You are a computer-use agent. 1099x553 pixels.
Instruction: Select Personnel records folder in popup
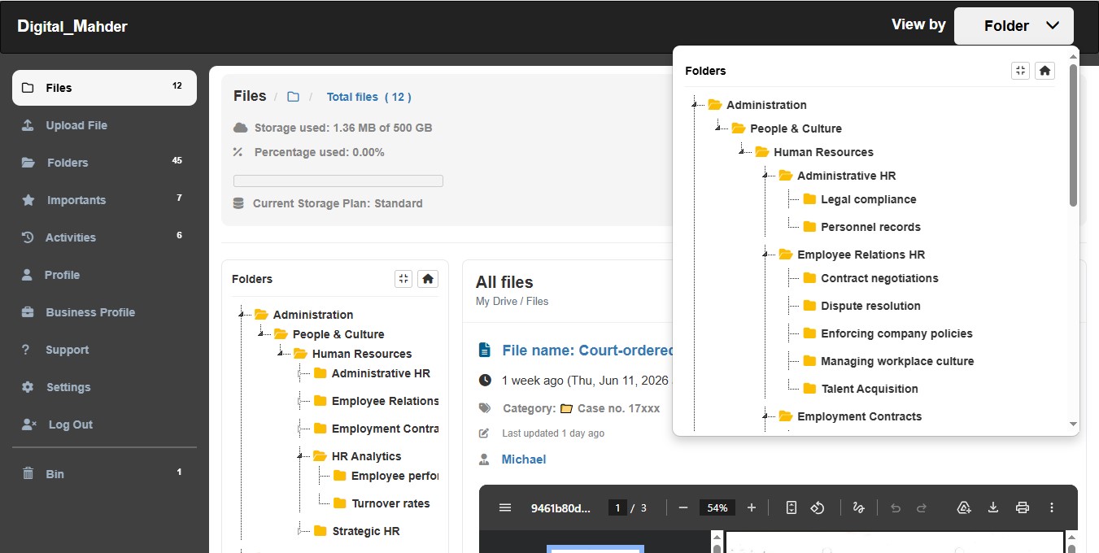[x=870, y=227]
